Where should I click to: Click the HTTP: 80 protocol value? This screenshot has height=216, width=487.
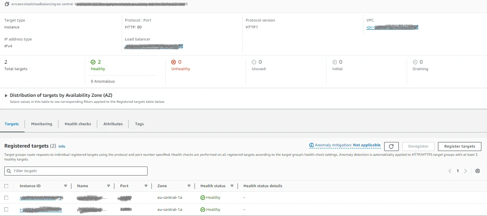coord(133,28)
